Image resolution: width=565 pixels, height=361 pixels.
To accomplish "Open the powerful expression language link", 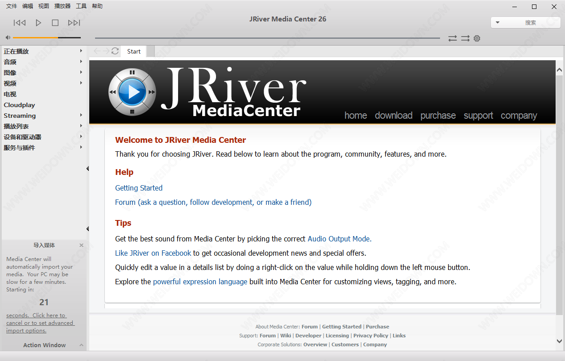I will click(x=200, y=282).
